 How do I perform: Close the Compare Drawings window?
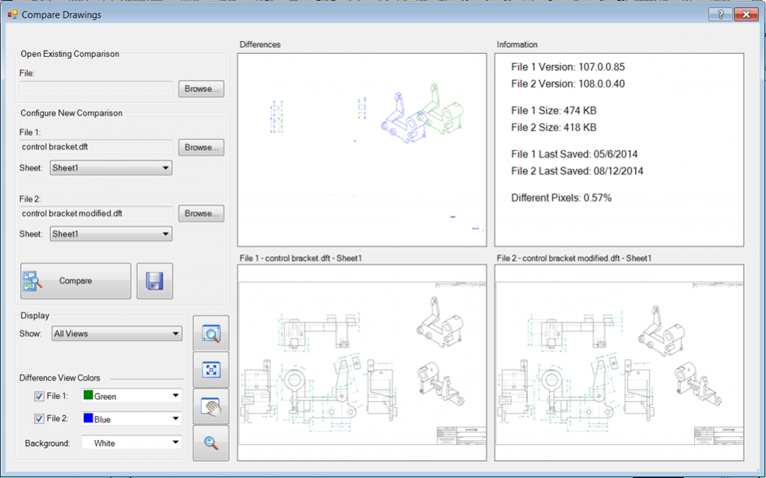pos(746,15)
